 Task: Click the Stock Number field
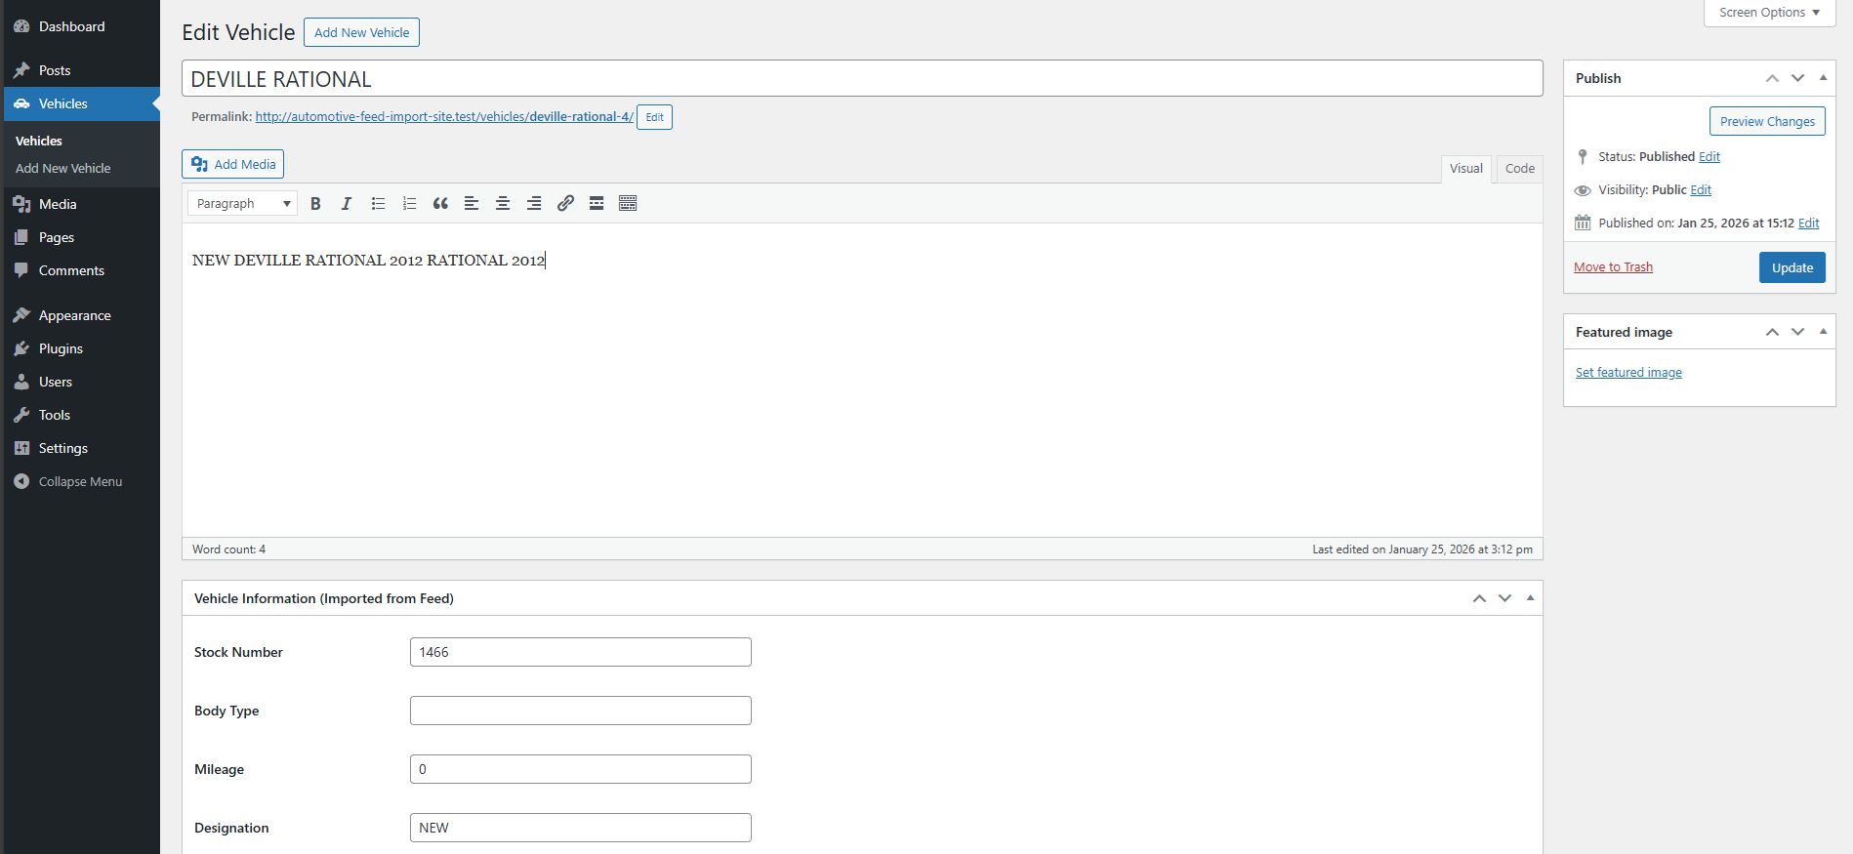point(581,652)
